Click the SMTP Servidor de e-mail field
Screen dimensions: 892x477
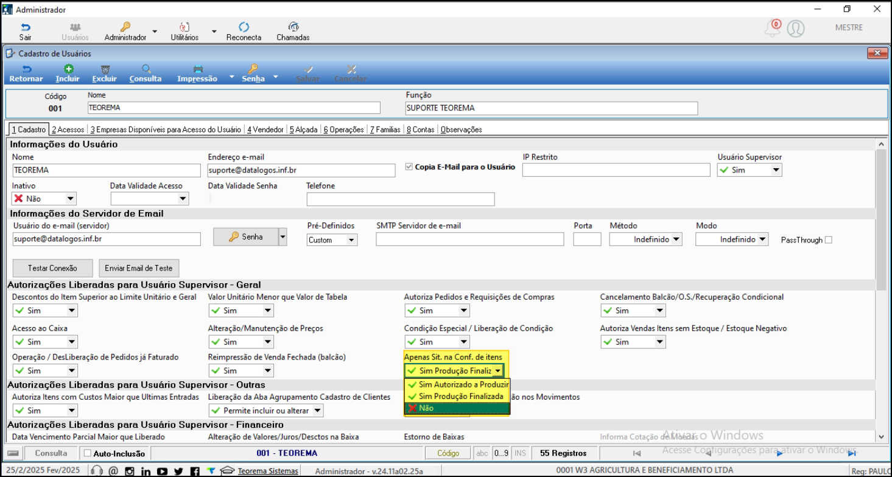pos(470,239)
